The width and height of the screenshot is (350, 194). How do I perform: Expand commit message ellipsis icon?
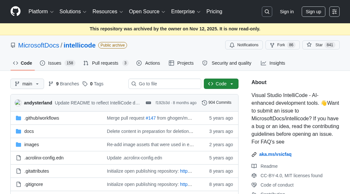(x=148, y=103)
